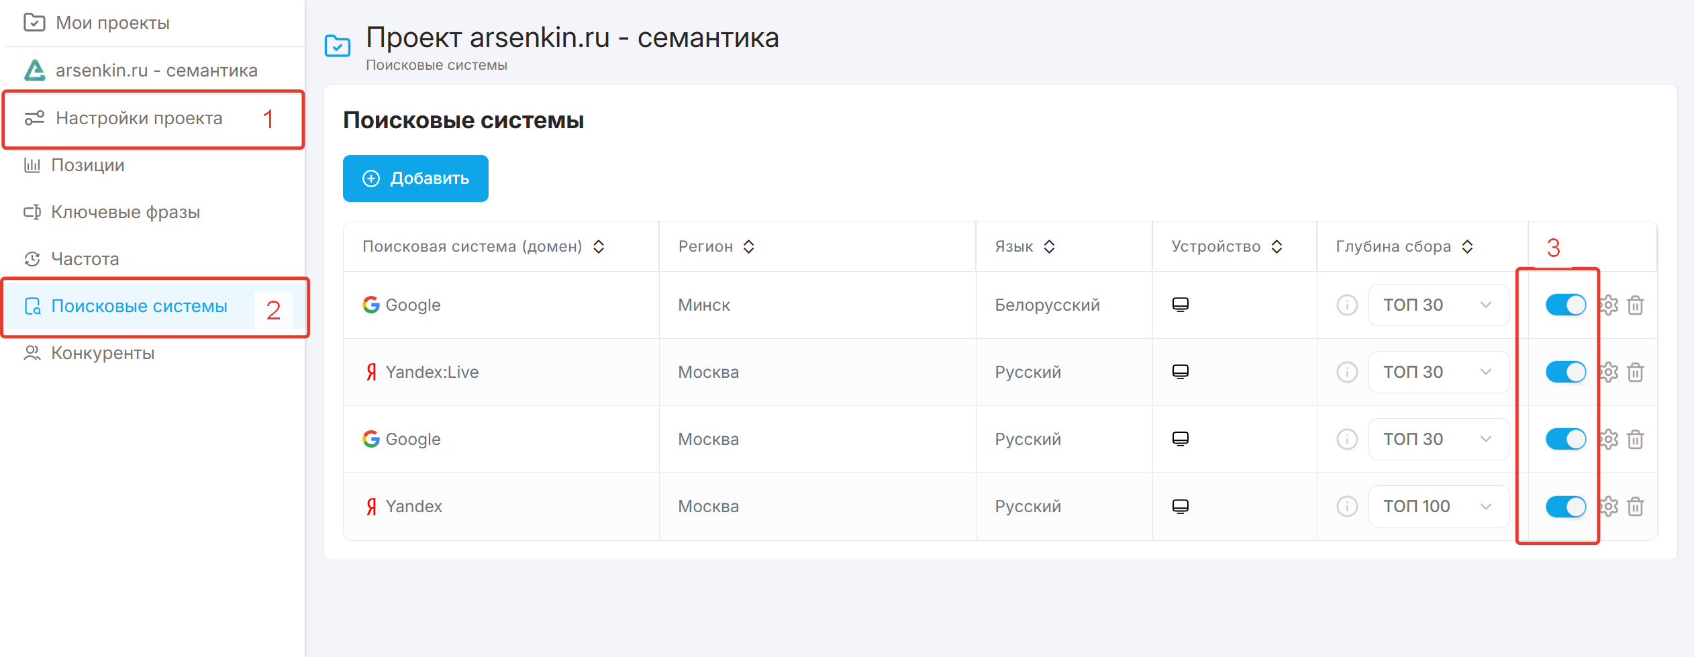
Task: Click the trash icon in the Yandex ТОП 100 row
Action: coord(1636,507)
